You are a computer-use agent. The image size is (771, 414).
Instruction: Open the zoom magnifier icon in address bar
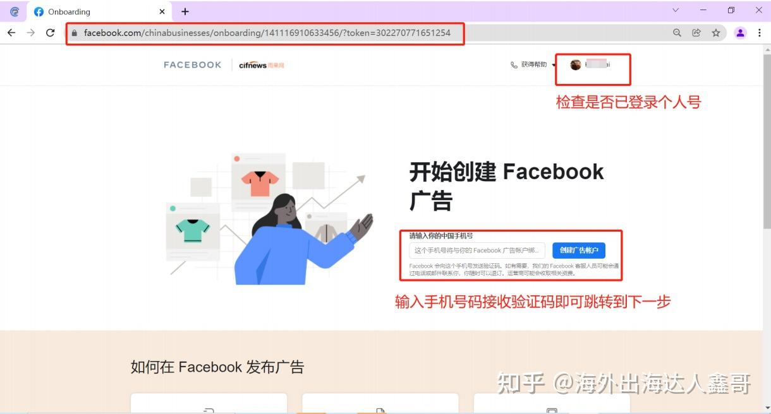pos(677,33)
